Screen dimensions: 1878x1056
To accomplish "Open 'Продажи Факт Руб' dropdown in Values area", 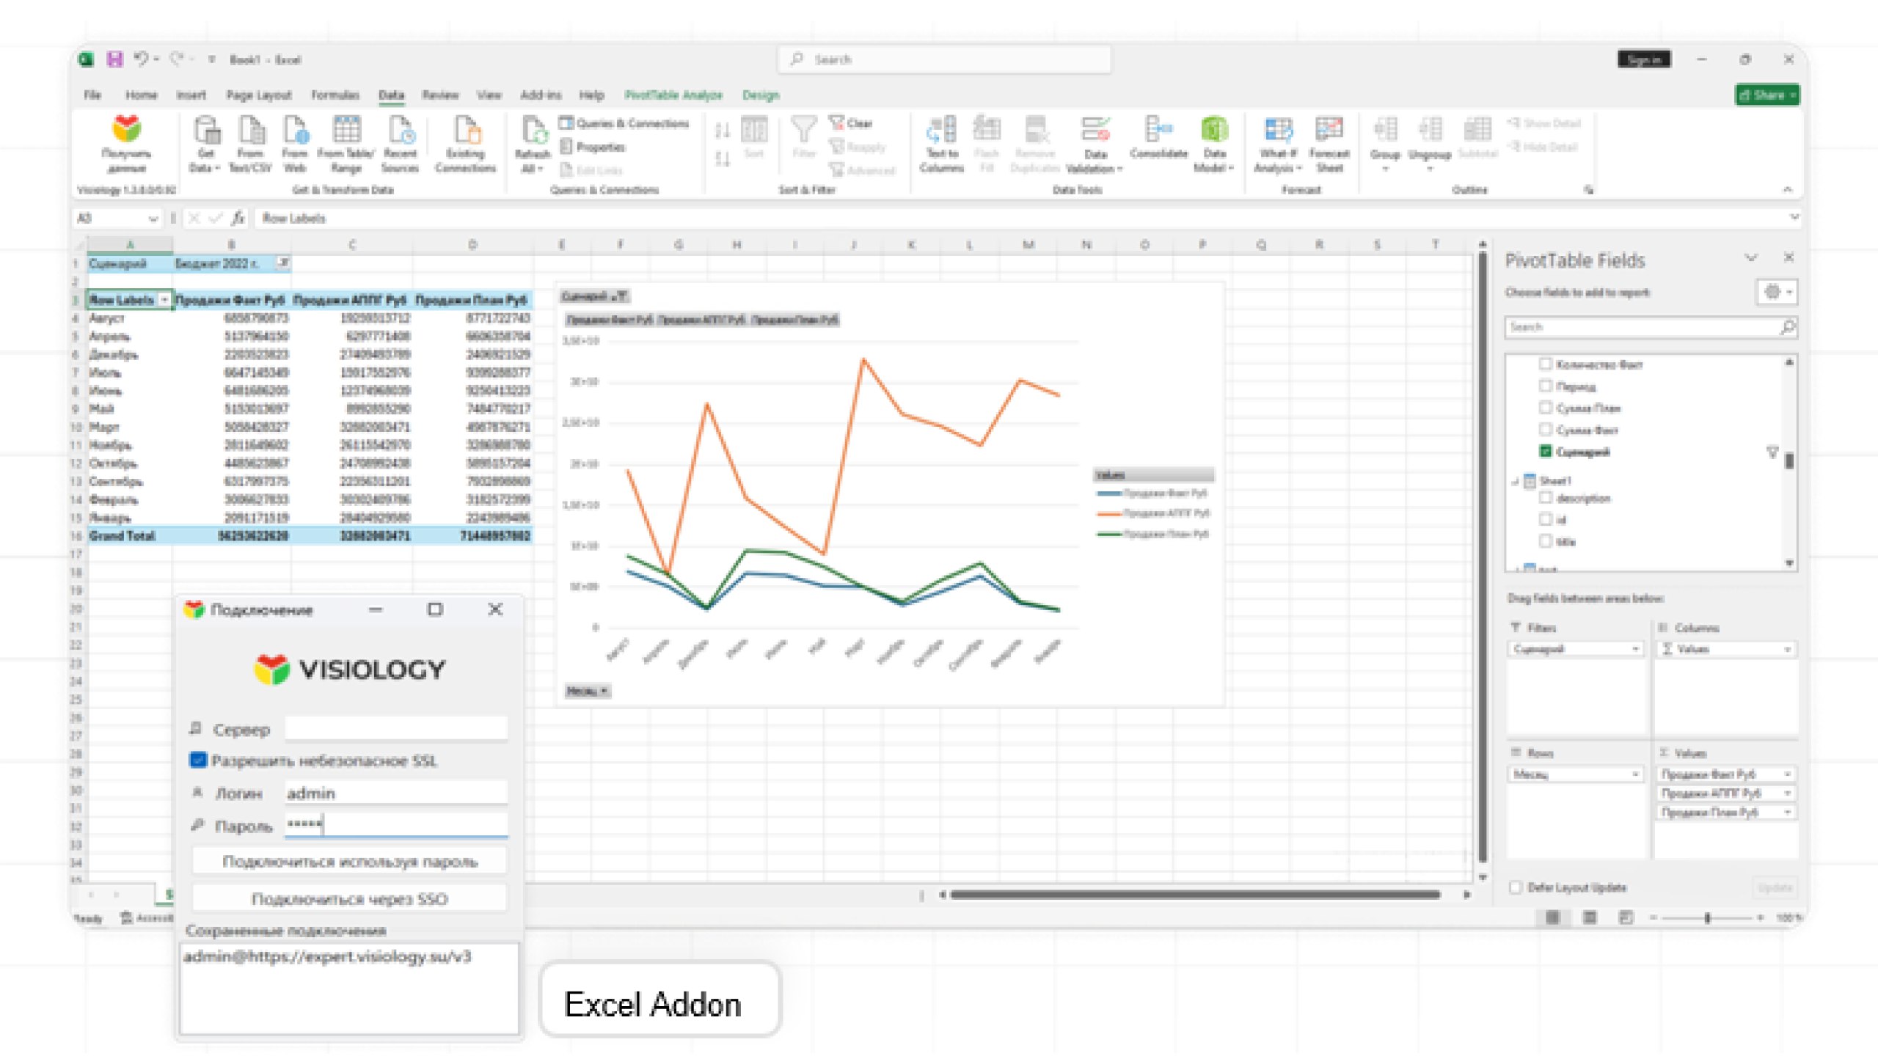I will click(1787, 774).
